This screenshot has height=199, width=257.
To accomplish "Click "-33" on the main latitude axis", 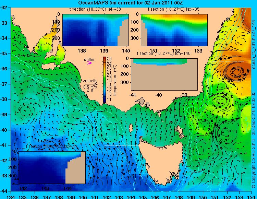I will pyautogui.click(x=4, y=23).
